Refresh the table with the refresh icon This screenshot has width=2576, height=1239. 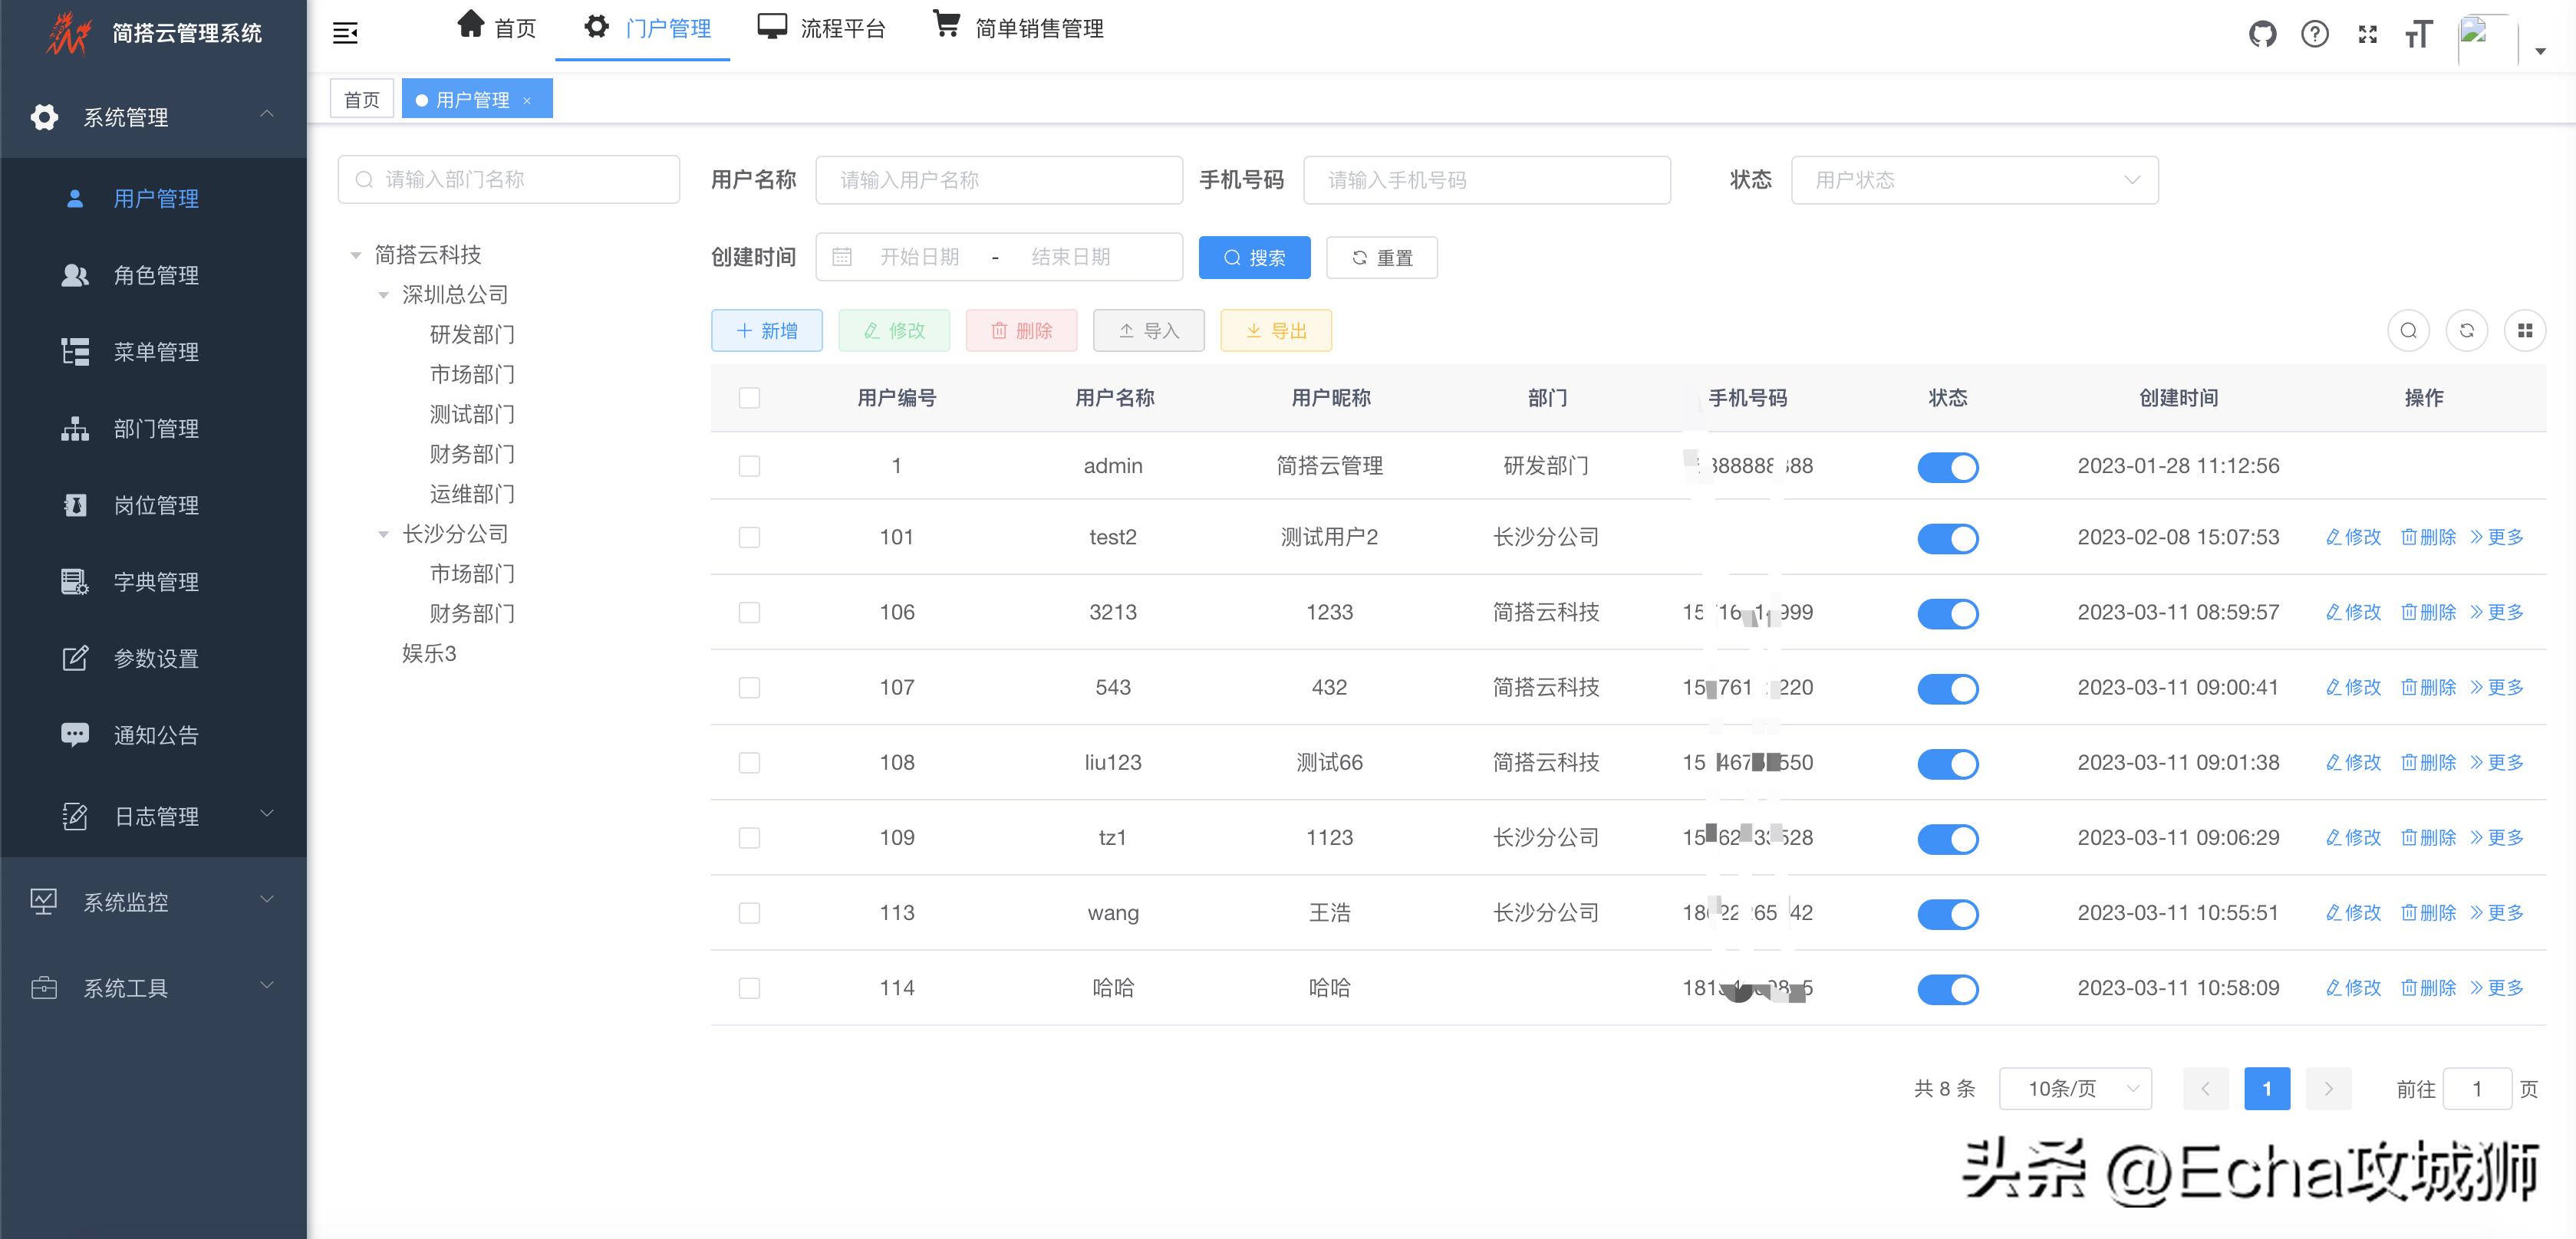(x=2467, y=330)
